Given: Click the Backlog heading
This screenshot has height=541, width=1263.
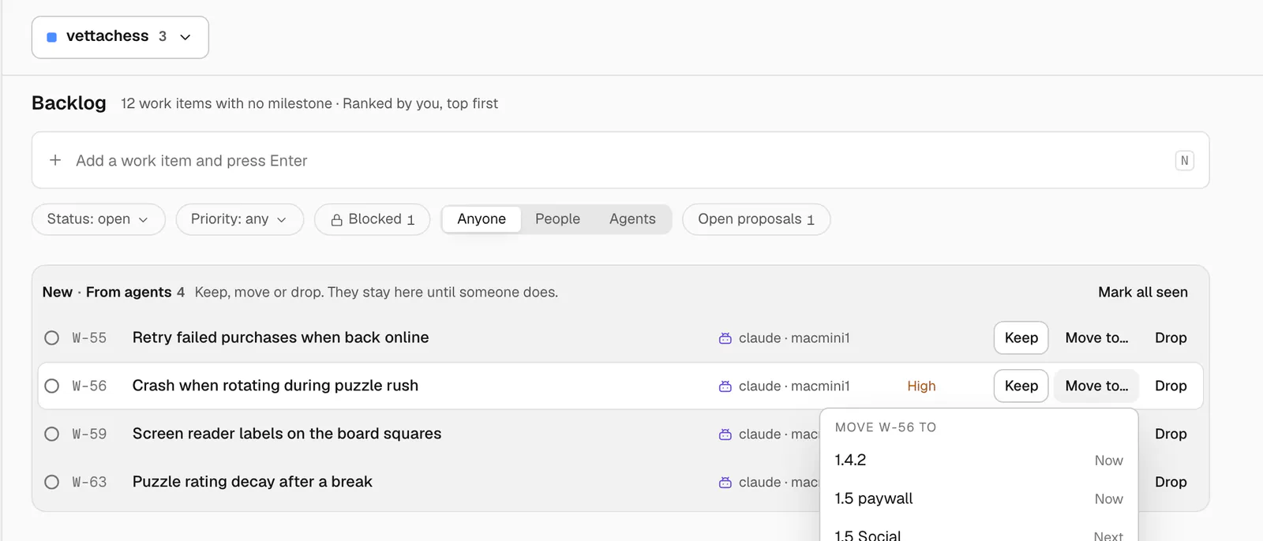Looking at the screenshot, I should point(69,103).
